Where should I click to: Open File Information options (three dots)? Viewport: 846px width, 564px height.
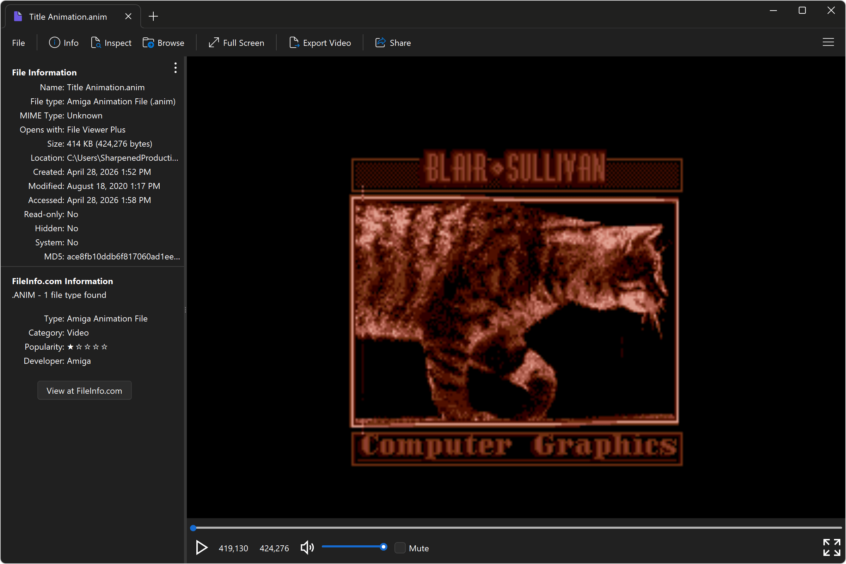(176, 68)
